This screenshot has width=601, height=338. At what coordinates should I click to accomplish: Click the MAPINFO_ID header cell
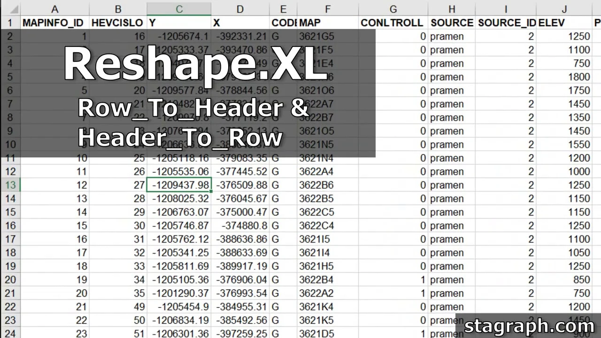pos(54,23)
